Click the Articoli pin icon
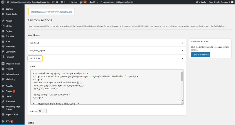The height and width of the screenshot is (125, 235). (3, 21)
